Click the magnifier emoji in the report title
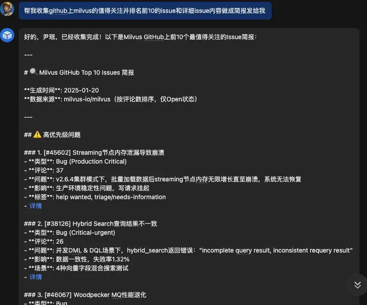 34,72
